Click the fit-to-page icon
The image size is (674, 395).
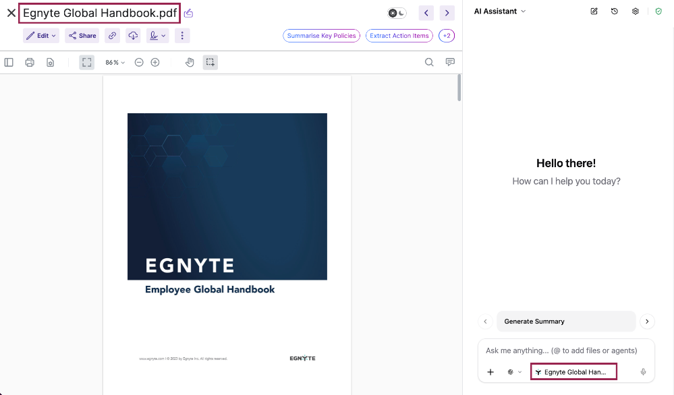click(x=87, y=62)
